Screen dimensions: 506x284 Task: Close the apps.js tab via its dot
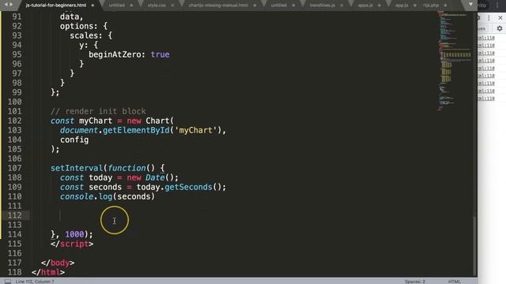click(x=379, y=6)
